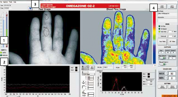Screen dimensions: 178x97
Task: Click the rainbow color scale bar
Action: tap(154, 38)
